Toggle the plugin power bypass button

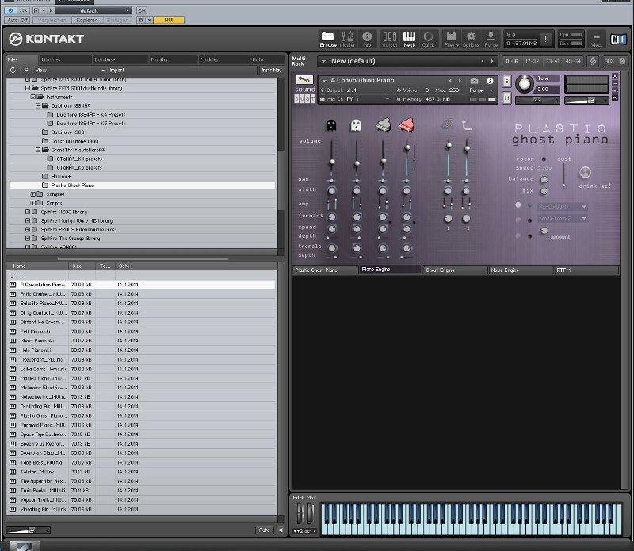(x=10, y=10)
